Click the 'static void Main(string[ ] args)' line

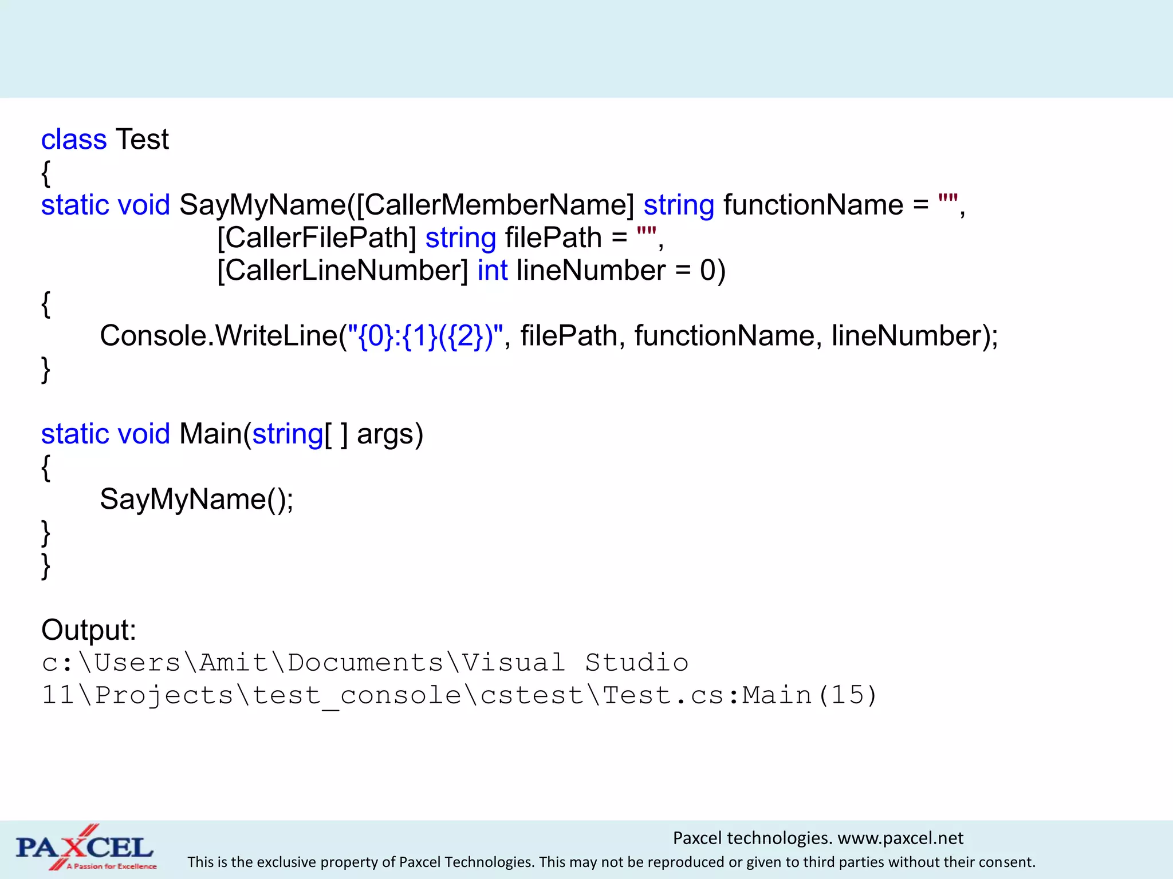coord(232,434)
